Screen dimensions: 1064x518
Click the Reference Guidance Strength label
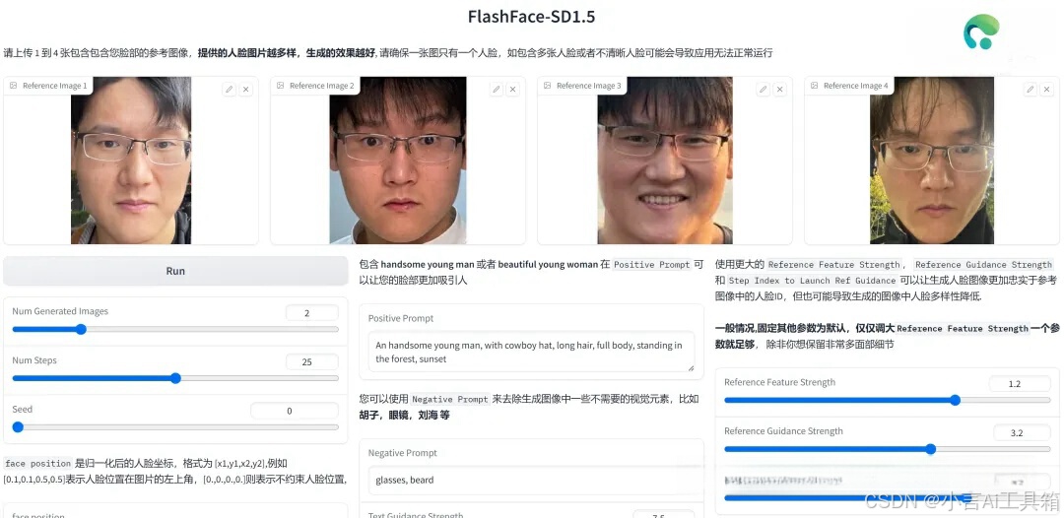784,431
